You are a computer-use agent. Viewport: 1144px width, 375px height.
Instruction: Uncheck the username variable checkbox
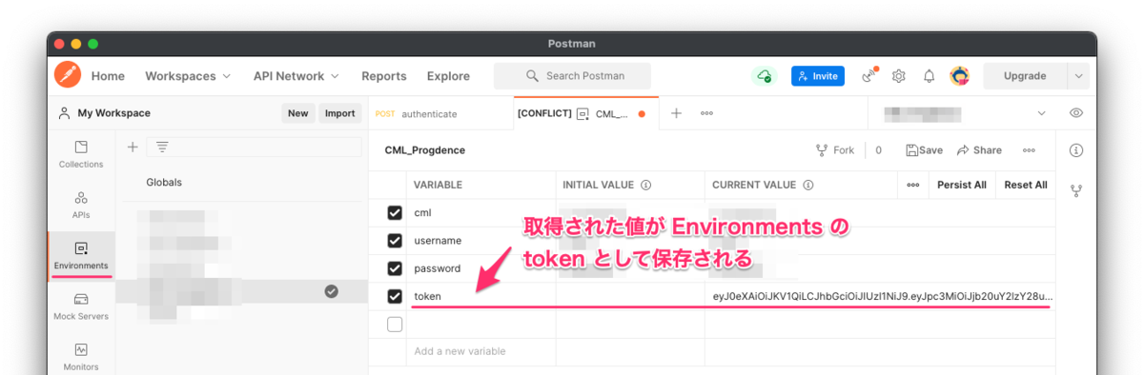(x=395, y=241)
